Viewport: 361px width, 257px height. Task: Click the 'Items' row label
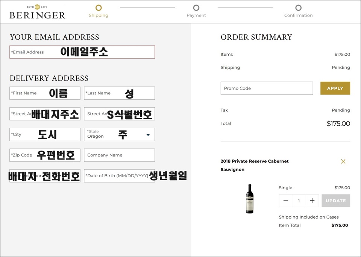click(226, 55)
